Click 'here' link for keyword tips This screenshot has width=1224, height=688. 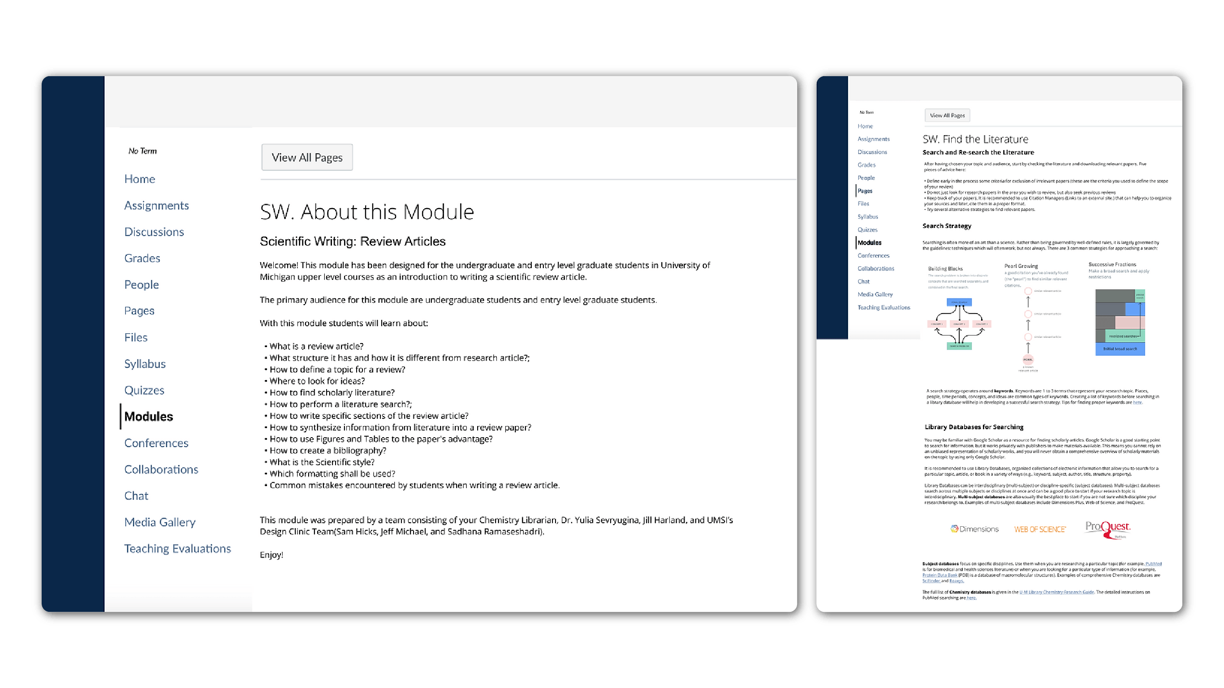point(1137,402)
